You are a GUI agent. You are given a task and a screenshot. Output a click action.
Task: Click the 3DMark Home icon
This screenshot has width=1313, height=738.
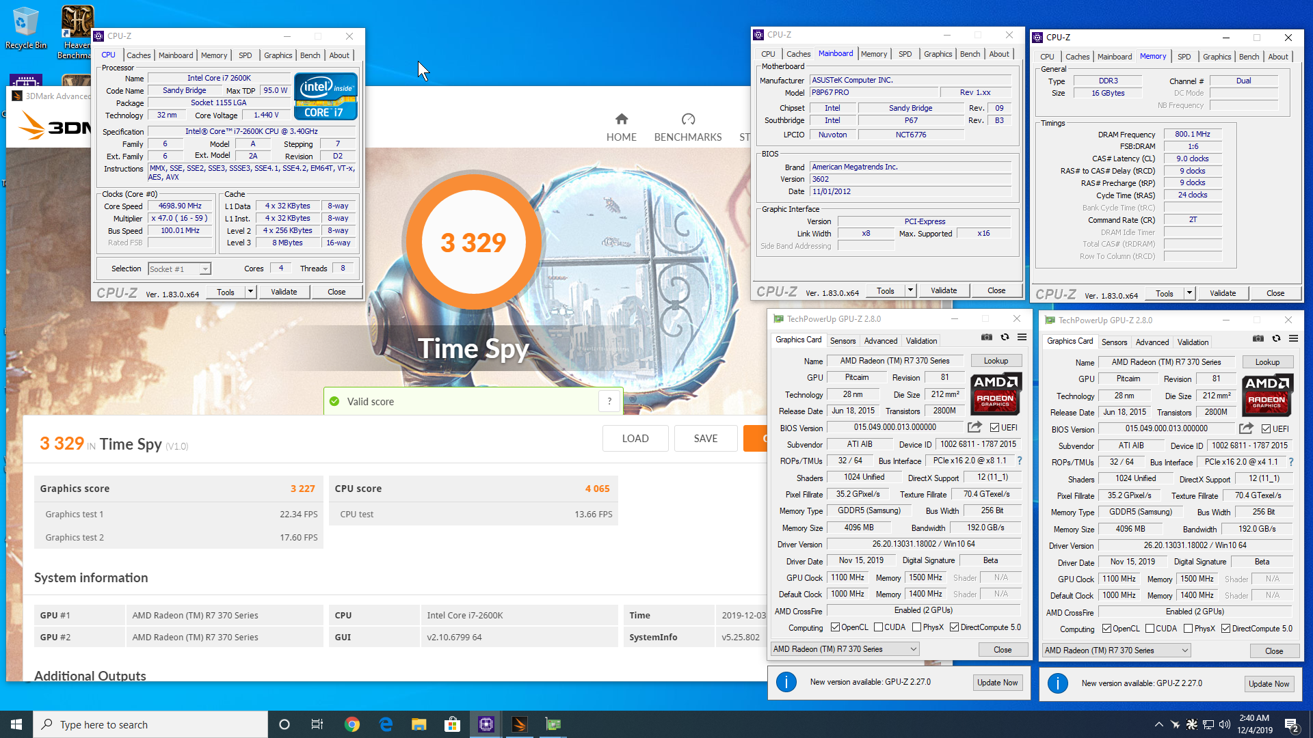coord(621,120)
